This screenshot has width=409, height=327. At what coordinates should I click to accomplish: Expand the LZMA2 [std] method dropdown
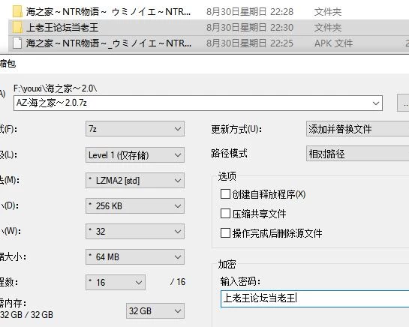(x=135, y=181)
